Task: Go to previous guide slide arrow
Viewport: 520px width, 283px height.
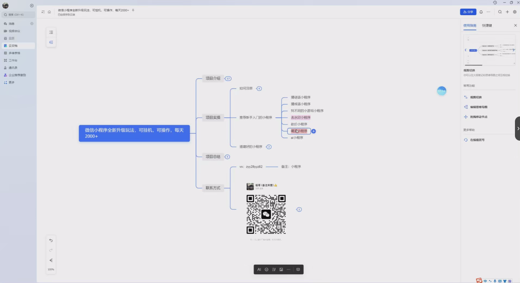Action: pos(466,50)
